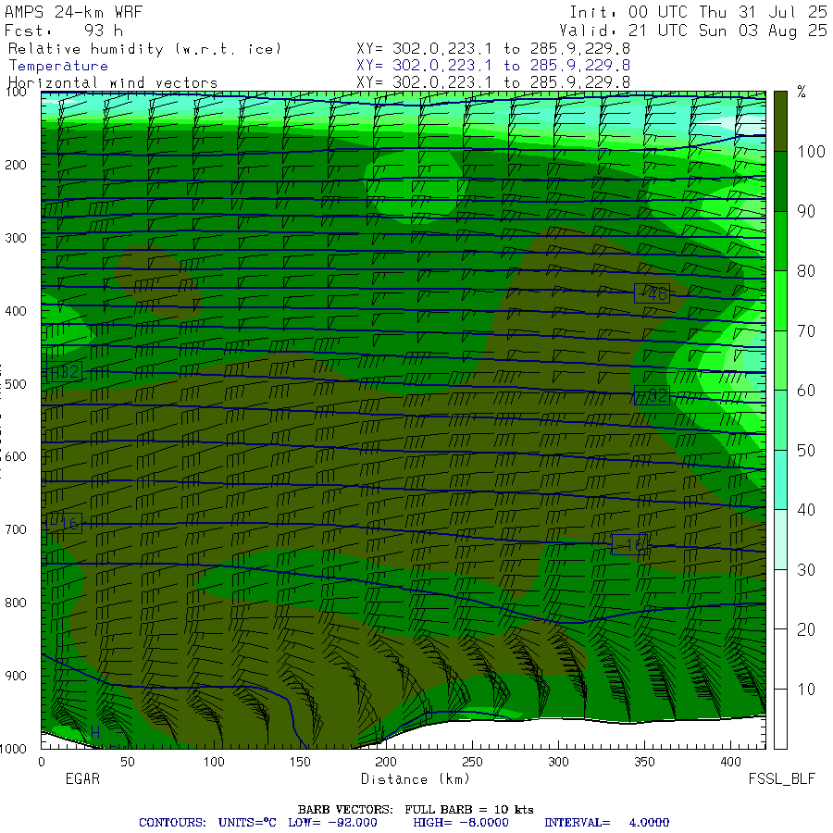Select the colorbar segment between 60 and 70

780,360
